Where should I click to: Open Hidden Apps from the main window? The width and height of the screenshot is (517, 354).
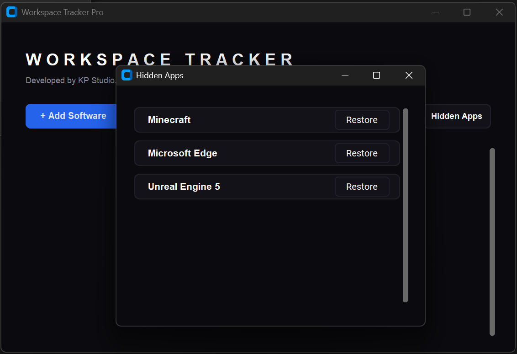click(x=457, y=116)
